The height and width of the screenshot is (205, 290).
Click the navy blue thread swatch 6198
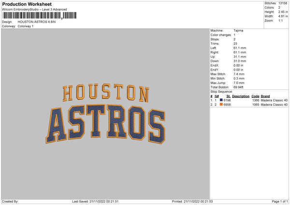click(x=221, y=100)
